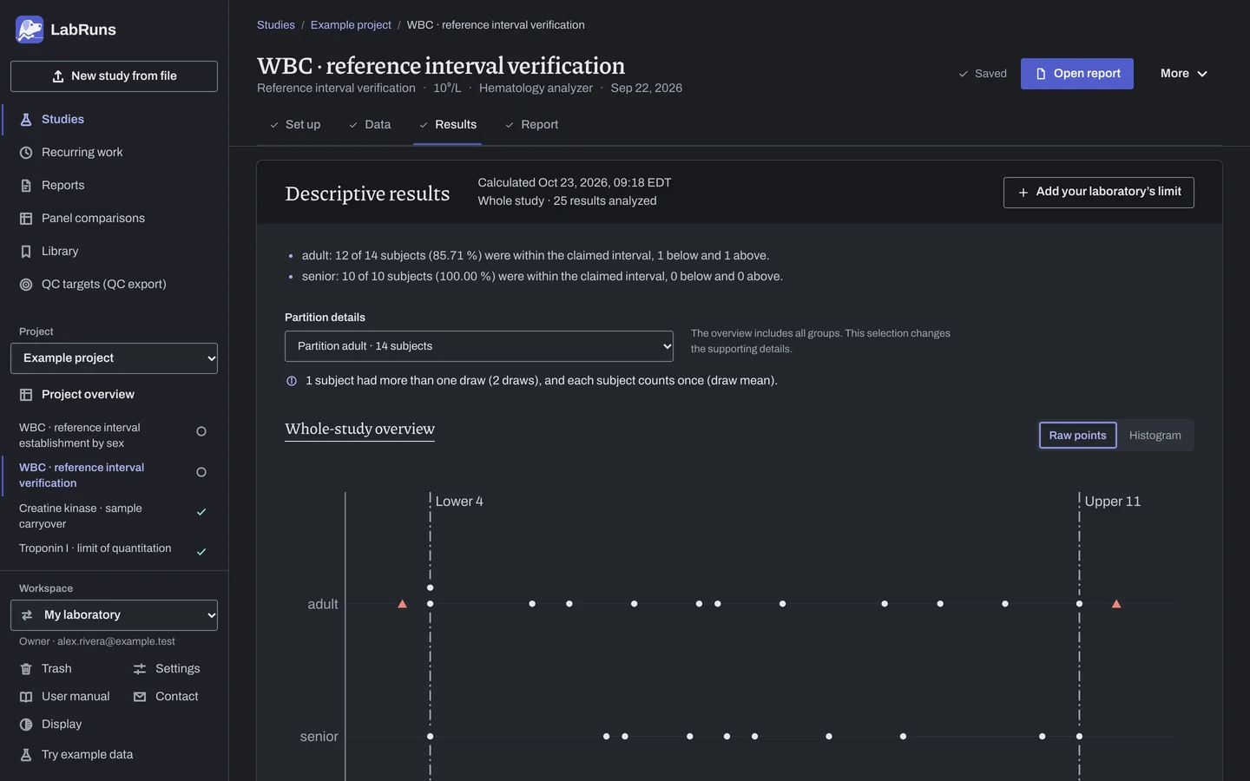The width and height of the screenshot is (1250, 781).
Task: Select the Results tab
Action: point(447,125)
